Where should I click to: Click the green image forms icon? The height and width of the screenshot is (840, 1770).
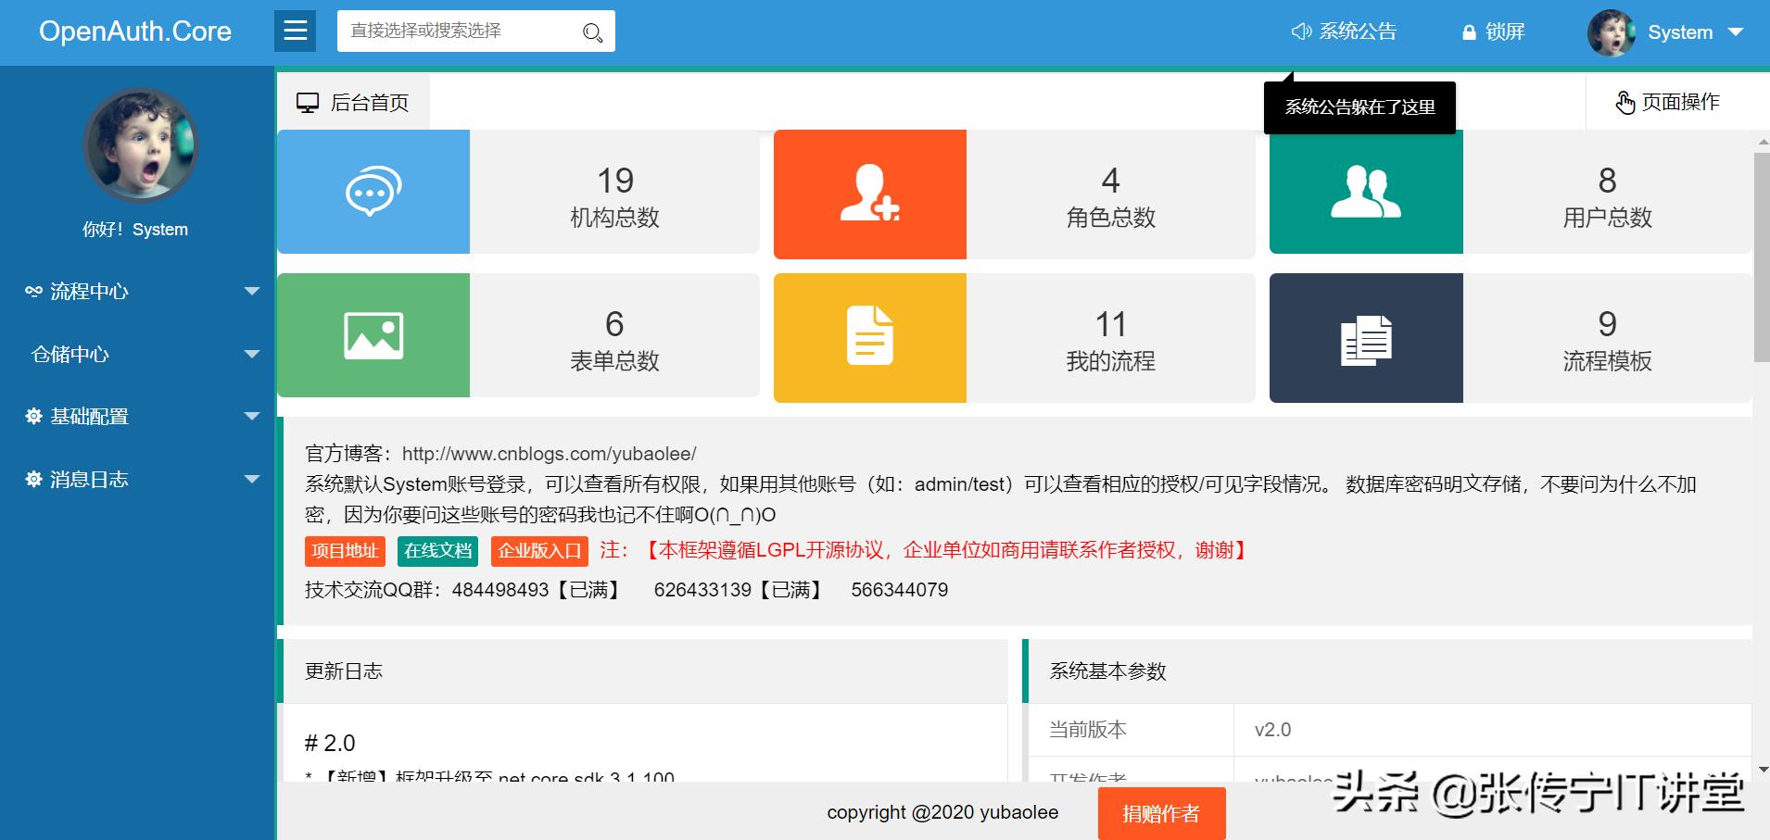tap(373, 335)
